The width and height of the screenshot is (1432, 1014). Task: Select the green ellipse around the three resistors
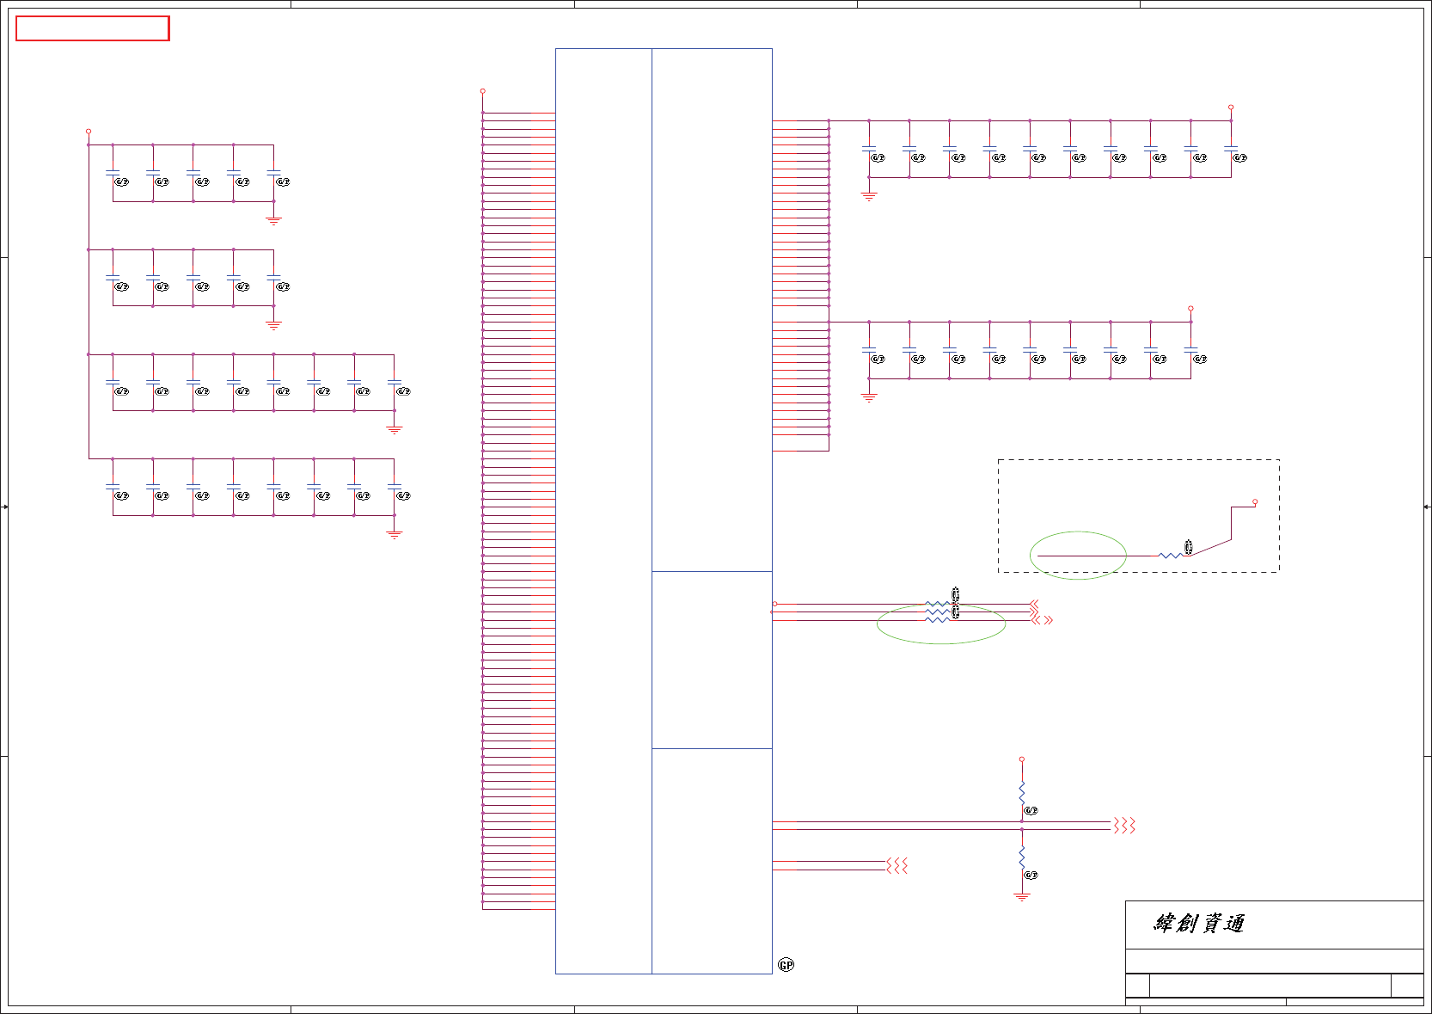(x=941, y=624)
